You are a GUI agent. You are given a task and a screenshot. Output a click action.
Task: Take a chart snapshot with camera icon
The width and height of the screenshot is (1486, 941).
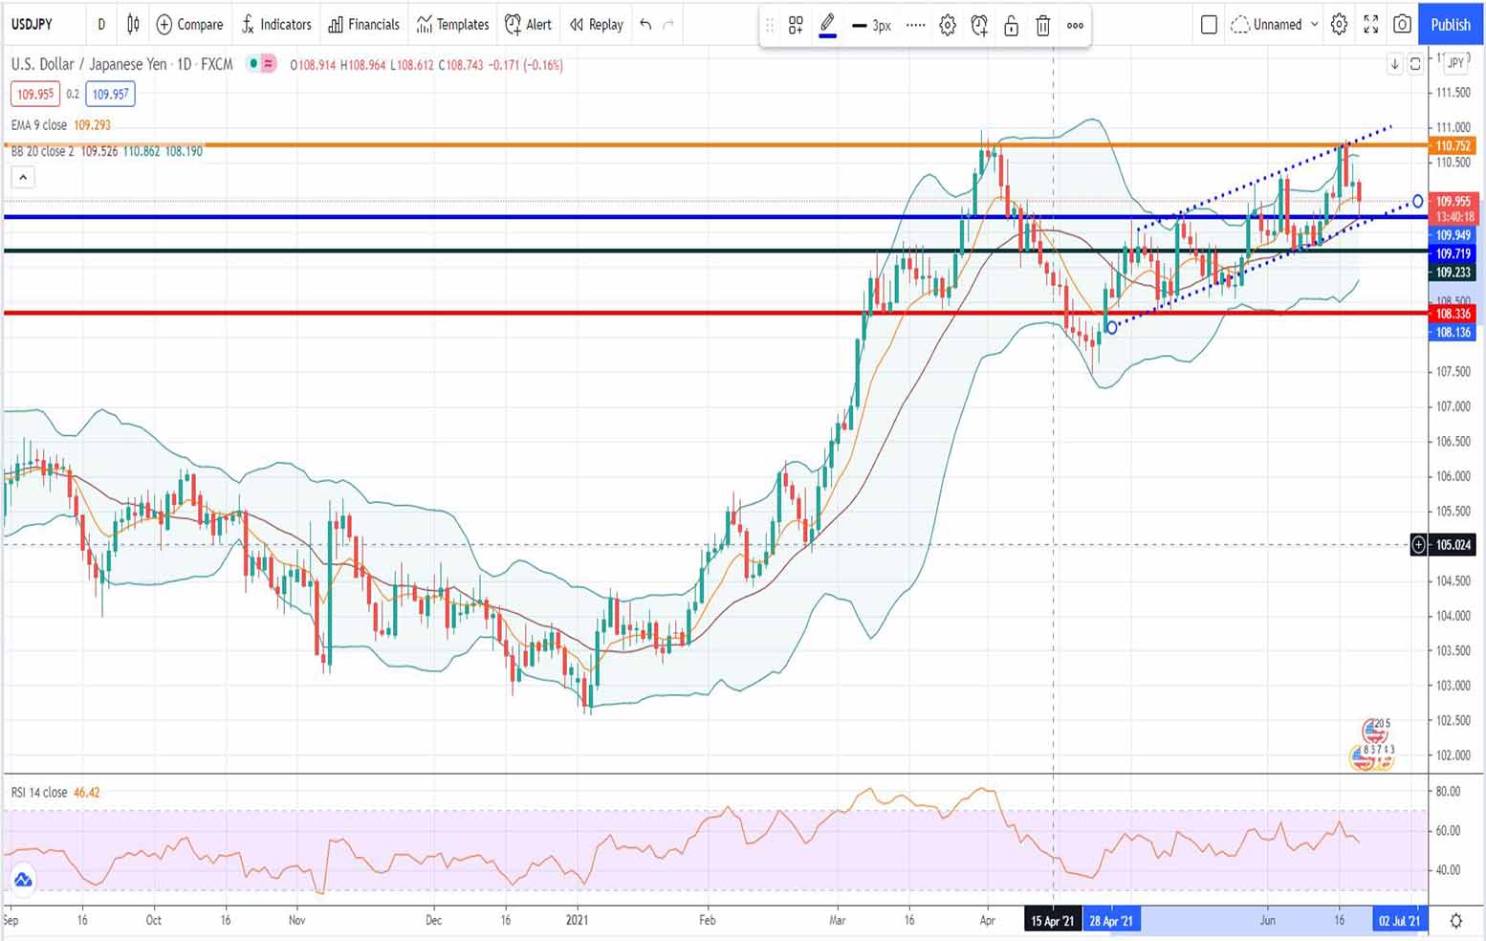click(x=1402, y=25)
